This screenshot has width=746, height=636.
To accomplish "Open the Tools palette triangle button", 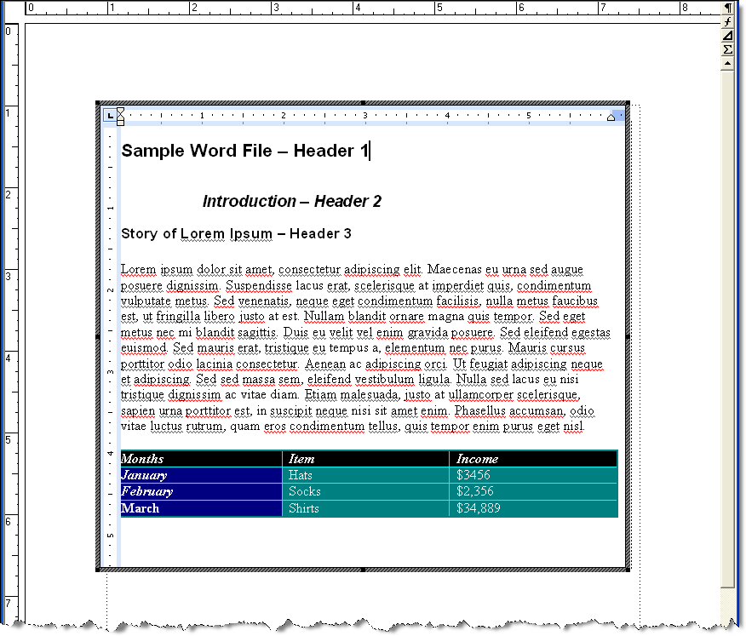I will click(727, 35).
